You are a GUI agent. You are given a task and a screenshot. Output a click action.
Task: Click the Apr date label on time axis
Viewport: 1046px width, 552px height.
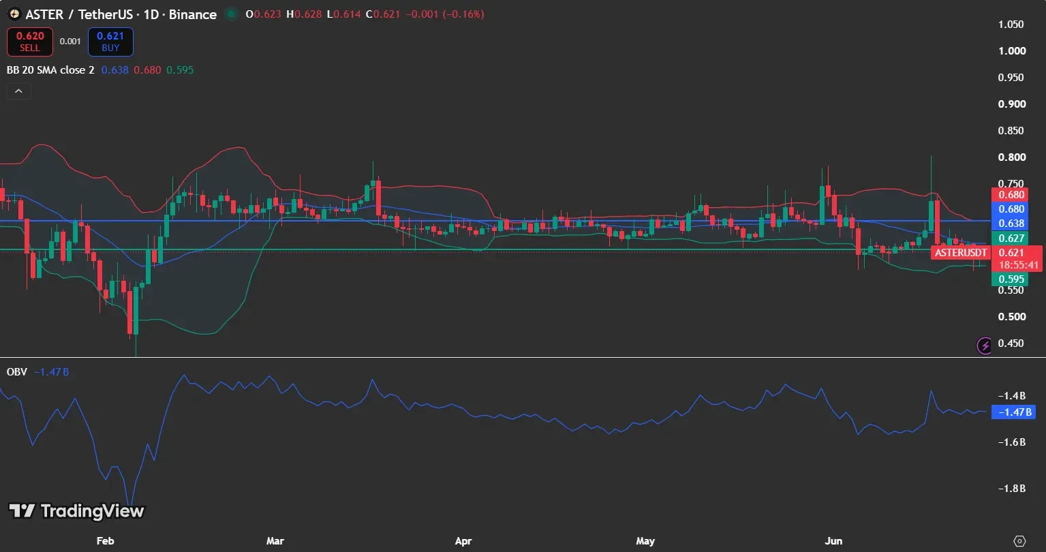[463, 541]
